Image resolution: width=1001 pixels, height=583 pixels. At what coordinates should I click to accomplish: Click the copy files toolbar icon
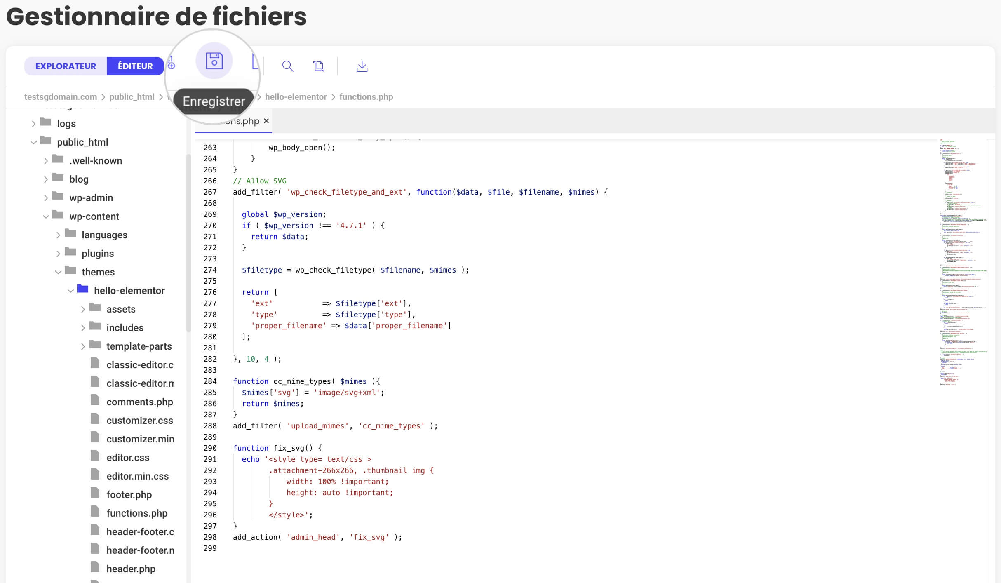[319, 66]
